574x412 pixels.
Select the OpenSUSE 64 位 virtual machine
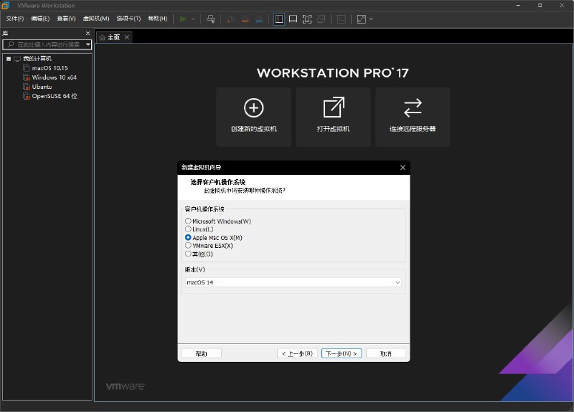click(55, 96)
